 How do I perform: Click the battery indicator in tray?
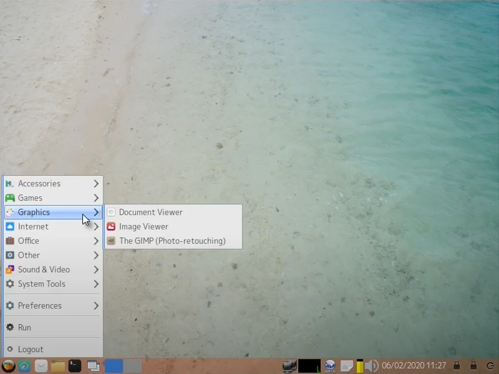[360, 366]
